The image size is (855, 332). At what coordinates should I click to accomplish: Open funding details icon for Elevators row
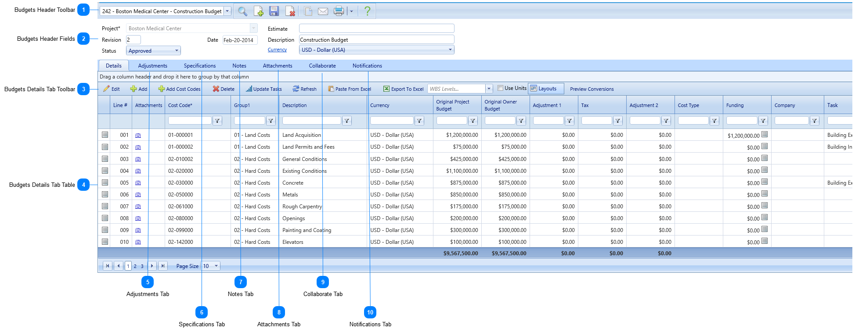[765, 241]
